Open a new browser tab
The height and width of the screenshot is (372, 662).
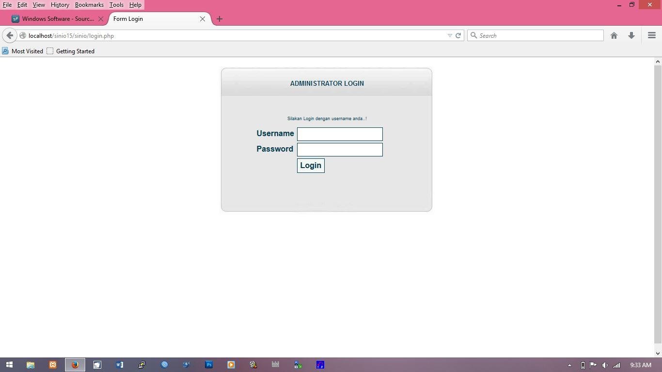click(220, 19)
